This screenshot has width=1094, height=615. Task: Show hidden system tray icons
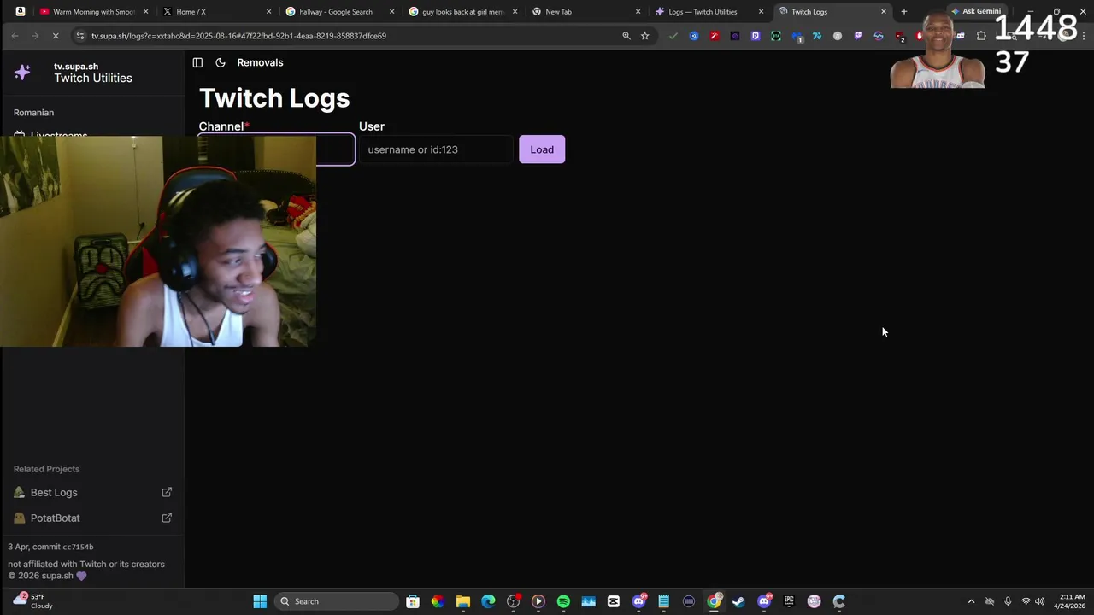[971, 601]
